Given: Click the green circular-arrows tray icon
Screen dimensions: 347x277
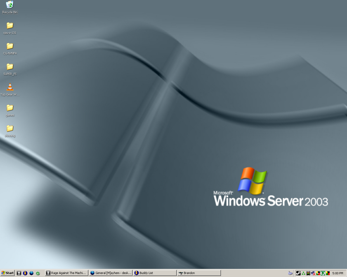Looking at the screenshot, I should (x=323, y=273).
